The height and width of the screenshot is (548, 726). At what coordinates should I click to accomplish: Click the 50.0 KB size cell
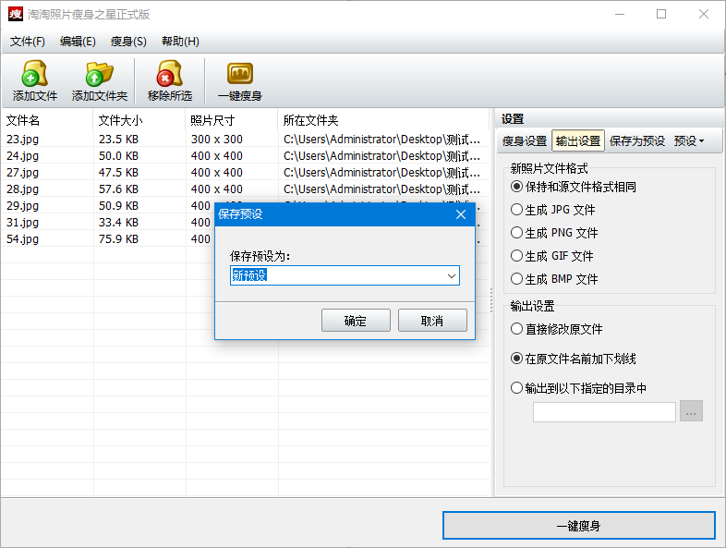pos(118,155)
